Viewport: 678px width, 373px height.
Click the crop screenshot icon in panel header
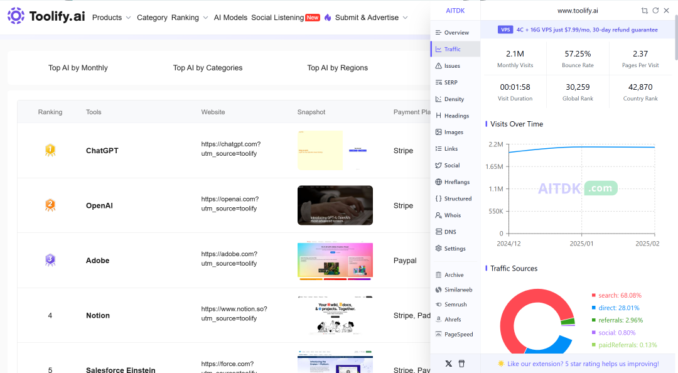[x=644, y=11]
